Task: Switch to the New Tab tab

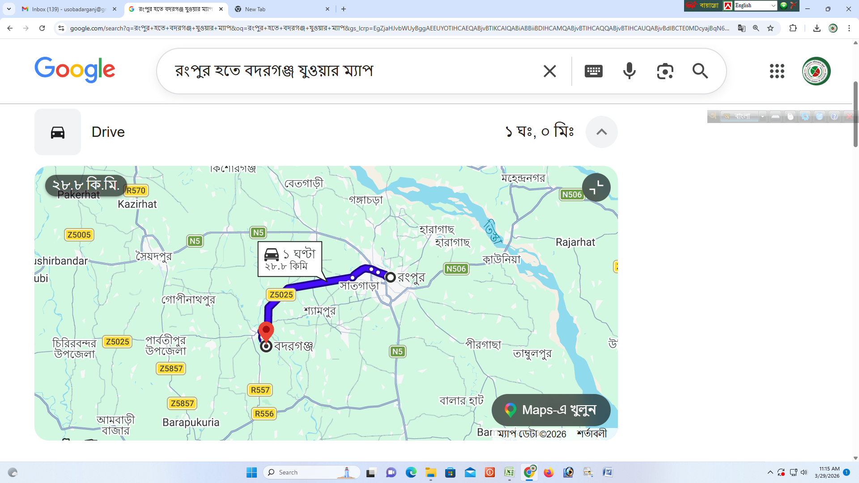Action: (x=277, y=9)
